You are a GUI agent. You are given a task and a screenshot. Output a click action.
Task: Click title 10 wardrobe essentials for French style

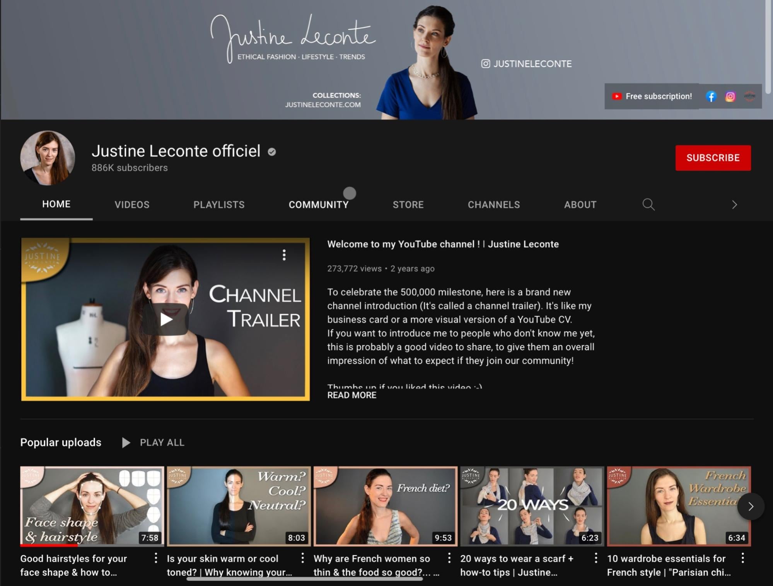tap(669, 566)
